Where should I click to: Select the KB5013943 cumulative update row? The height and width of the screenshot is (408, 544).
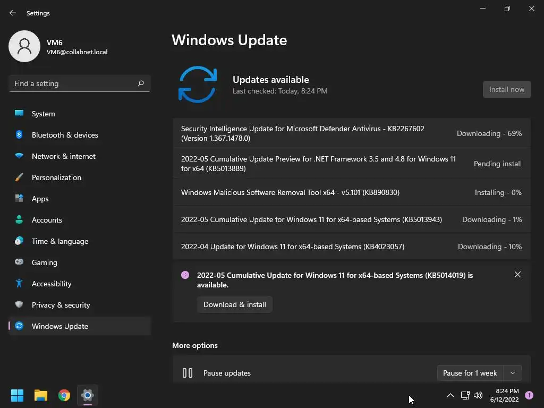click(x=352, y=219)
